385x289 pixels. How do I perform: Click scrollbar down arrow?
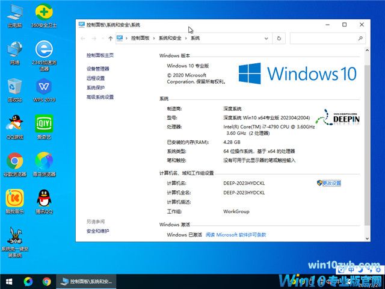pyautogui.click(x=367, y=238)
